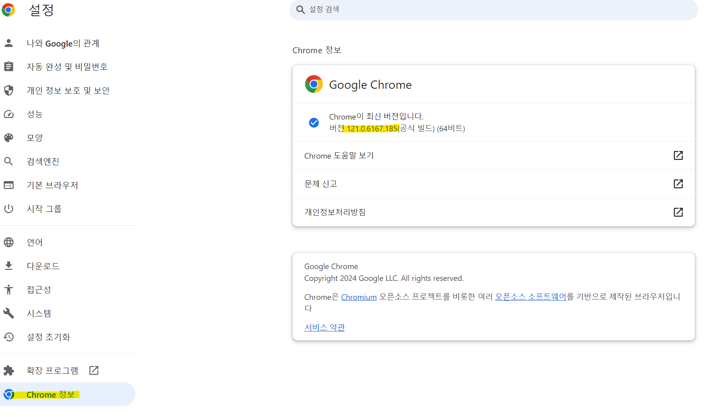Select the highlighted Chrome 정보 sidebar item
The width and height of the screenshot is (715, 417).
67,394
